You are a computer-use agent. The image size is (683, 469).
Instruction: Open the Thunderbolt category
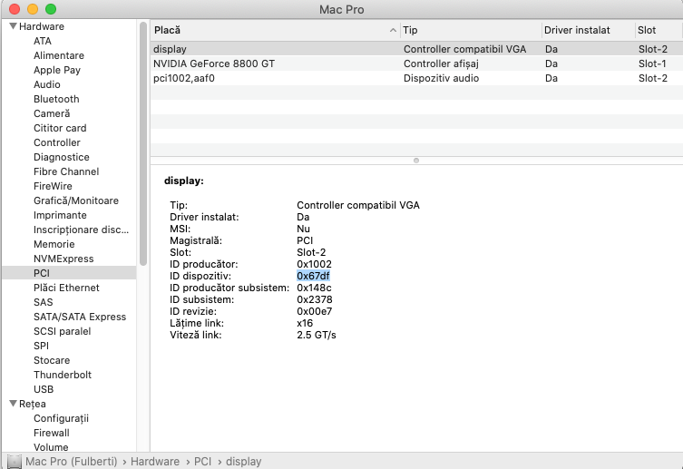point(63,375)
